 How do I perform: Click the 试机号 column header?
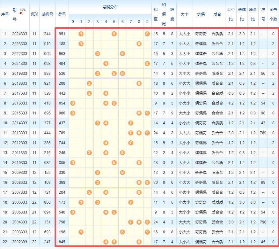pyautogui.click(x=47, y=14)
